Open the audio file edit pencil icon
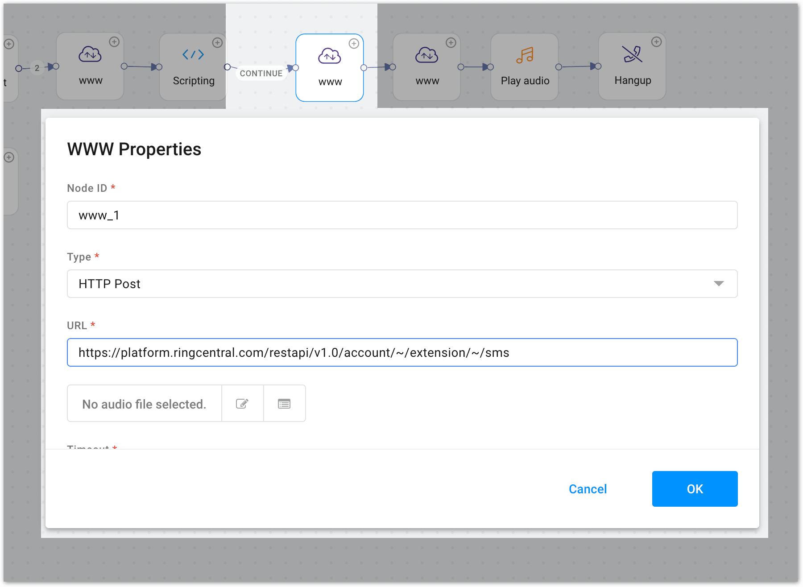 click(242, 403)
